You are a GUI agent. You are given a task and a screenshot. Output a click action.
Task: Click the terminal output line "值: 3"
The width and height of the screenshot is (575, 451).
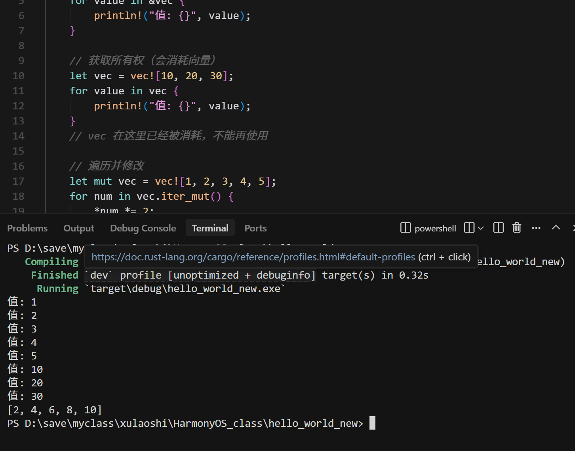click(x=22, y=329)
